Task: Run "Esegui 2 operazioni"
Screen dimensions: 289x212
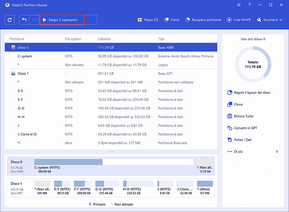Action: 62,20
